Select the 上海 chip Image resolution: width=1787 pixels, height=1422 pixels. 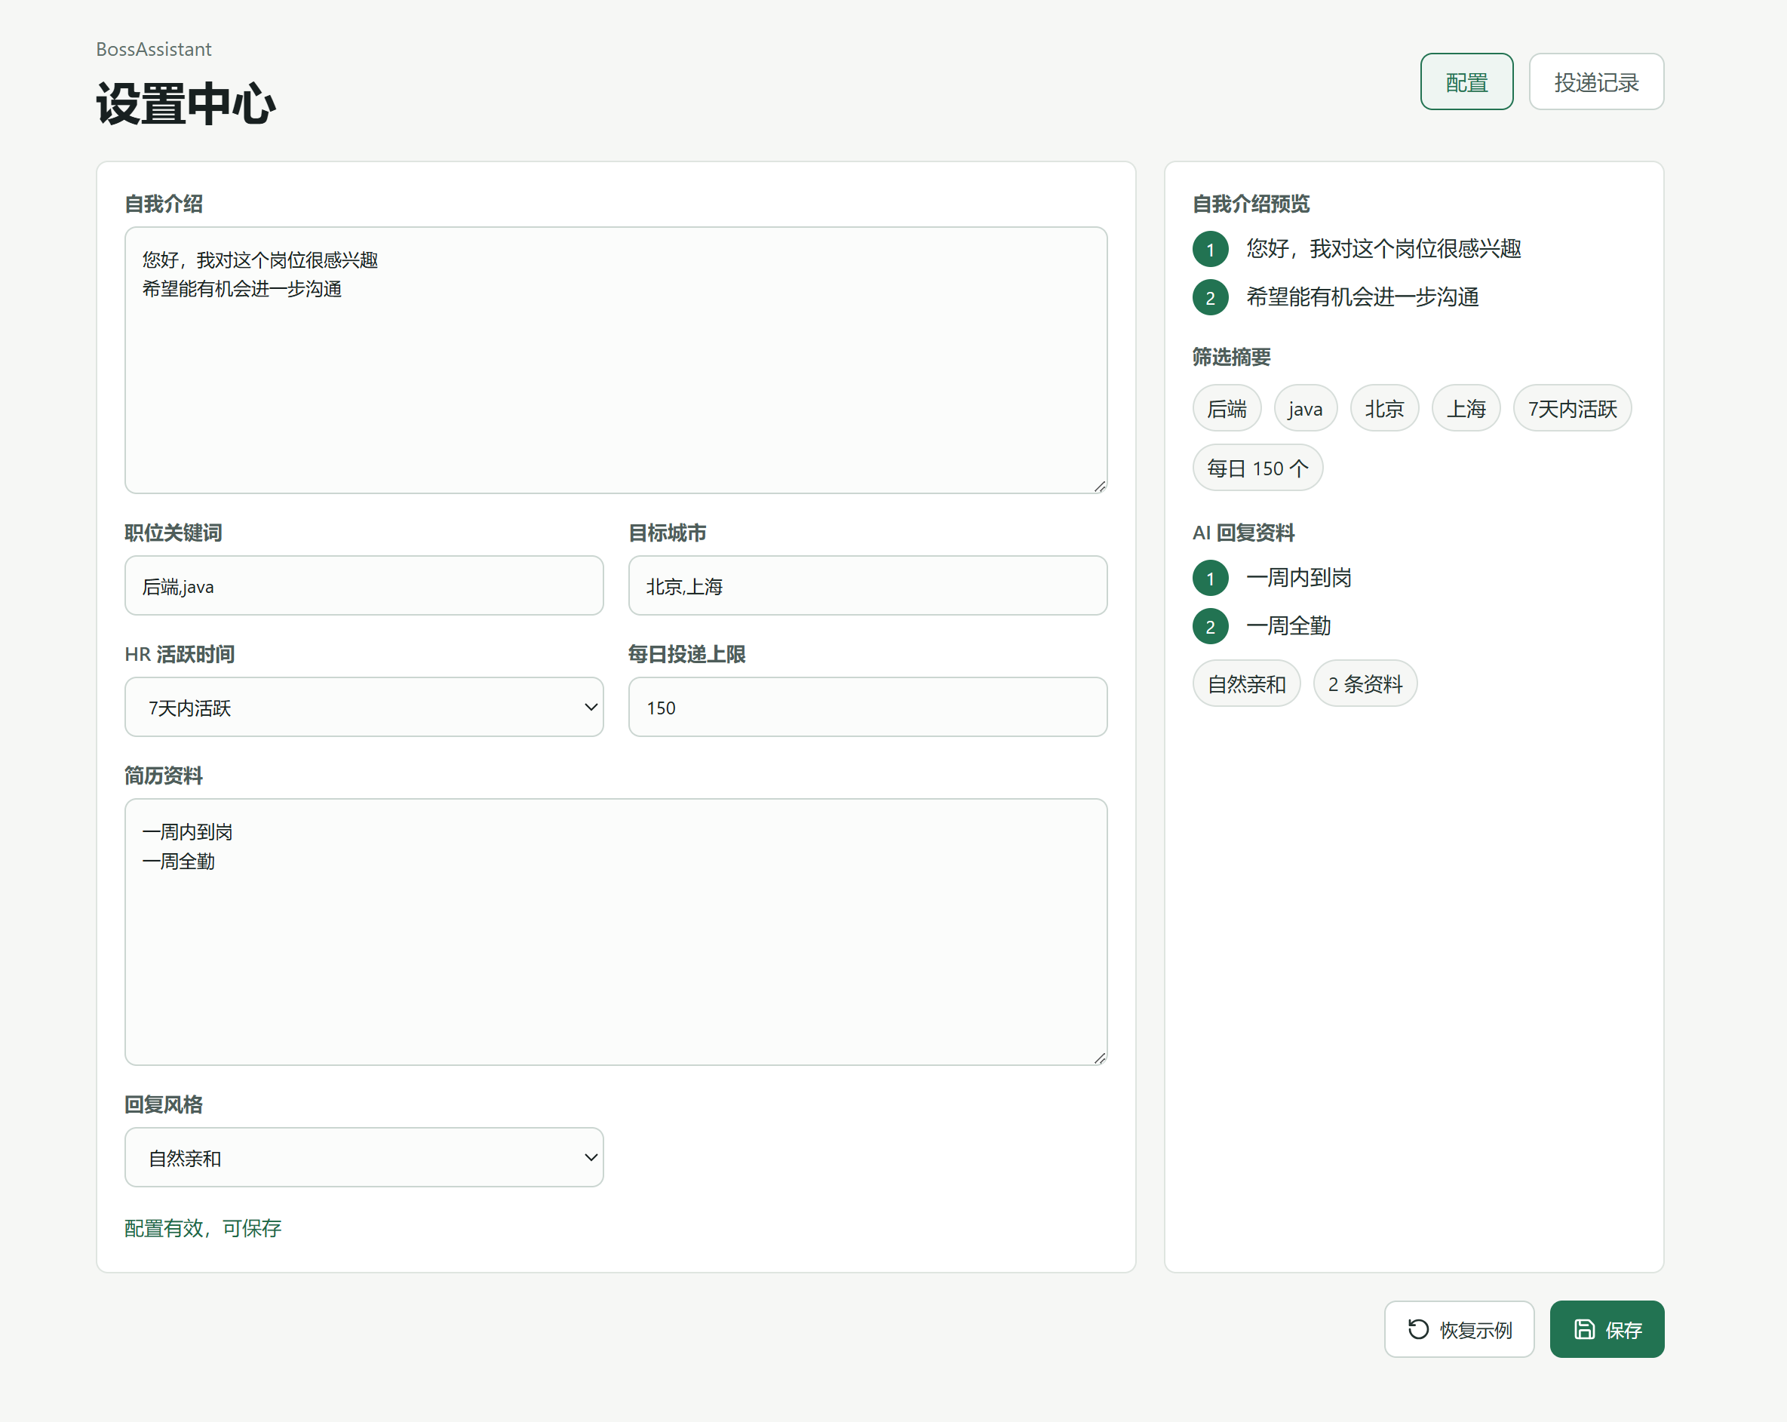[1466, 409]
